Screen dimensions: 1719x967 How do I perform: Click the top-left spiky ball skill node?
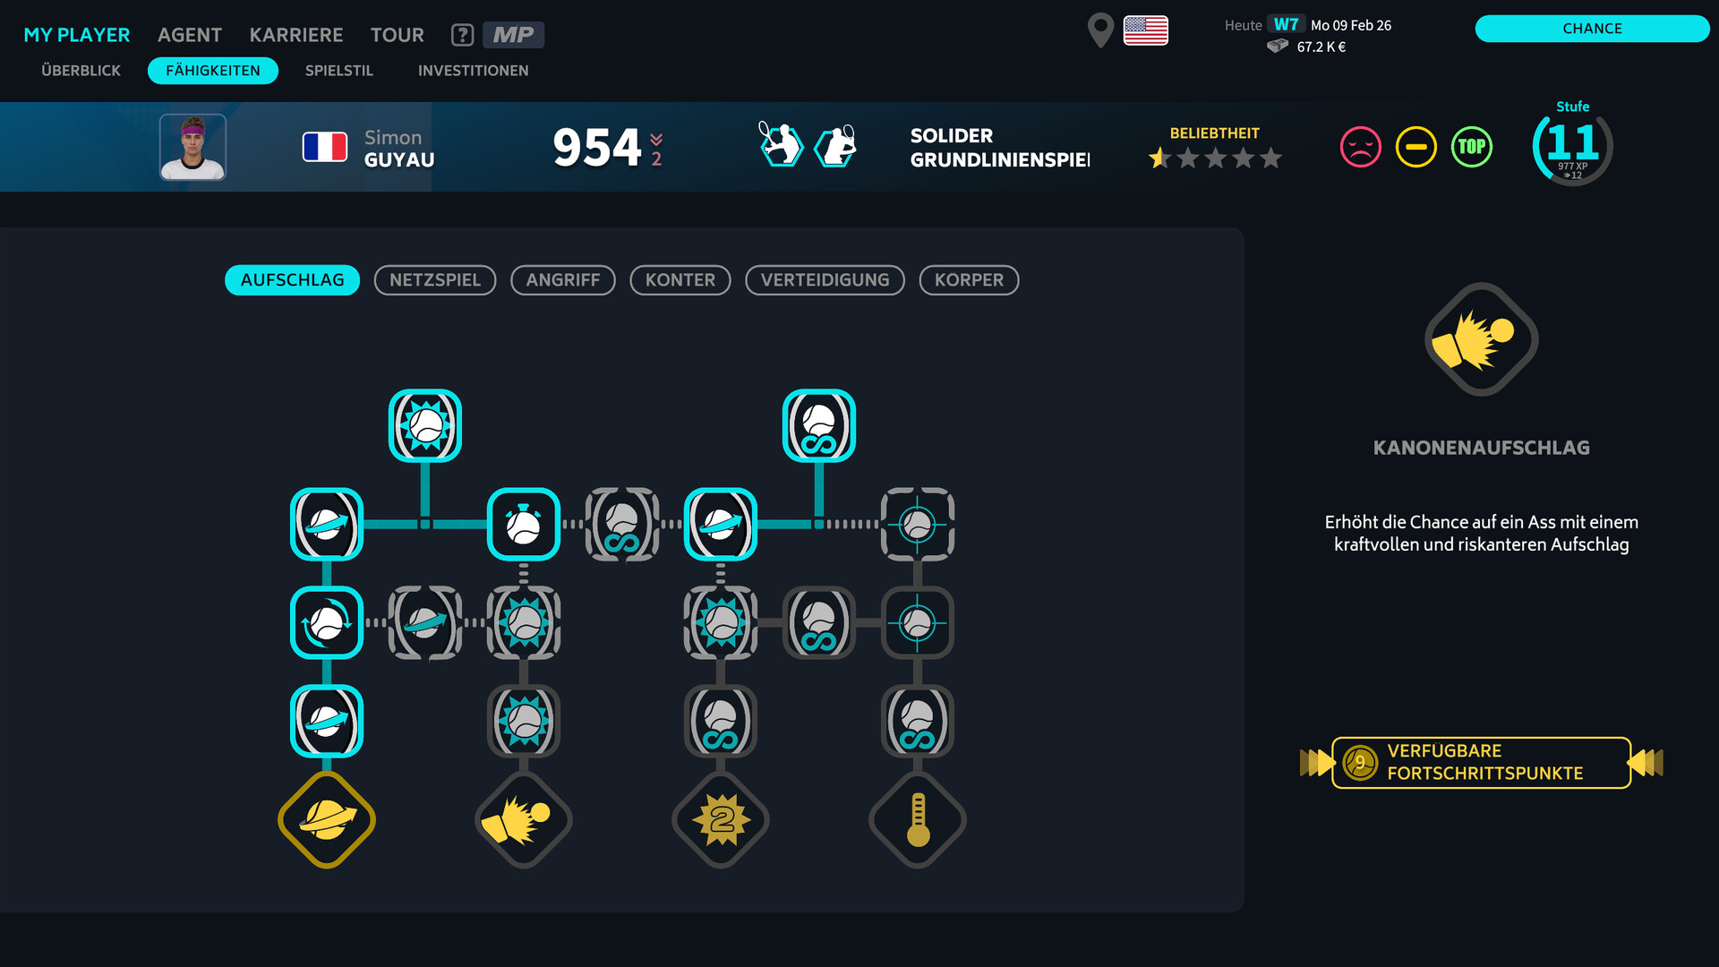[x=425, y=426]
